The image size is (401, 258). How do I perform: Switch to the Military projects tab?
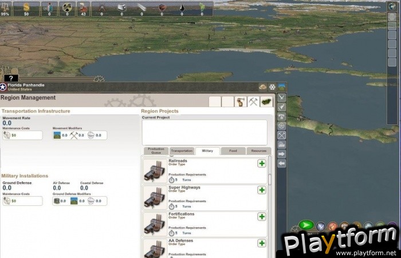tap(207, 150)
